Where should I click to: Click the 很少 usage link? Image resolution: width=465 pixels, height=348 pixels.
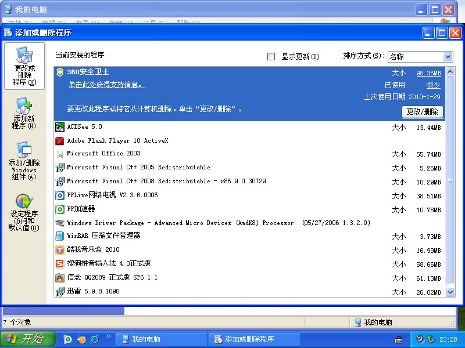433,85
